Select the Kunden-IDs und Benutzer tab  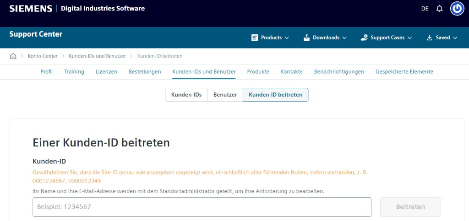pos(204,72)
